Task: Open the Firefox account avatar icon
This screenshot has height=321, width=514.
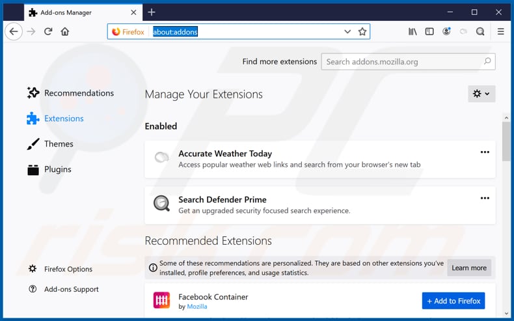Action: pyautogui.click(x=446, y=31)
